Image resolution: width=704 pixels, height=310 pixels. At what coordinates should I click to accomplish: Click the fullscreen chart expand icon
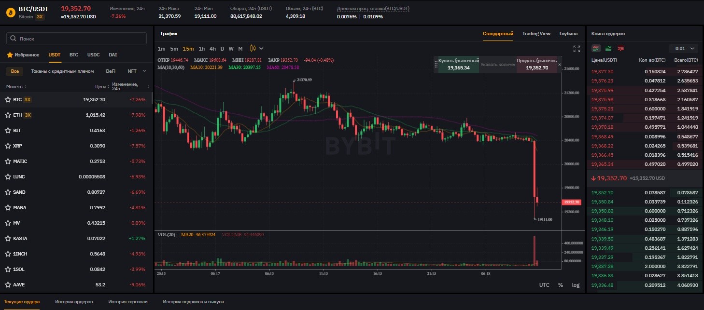tap(577, 49)
